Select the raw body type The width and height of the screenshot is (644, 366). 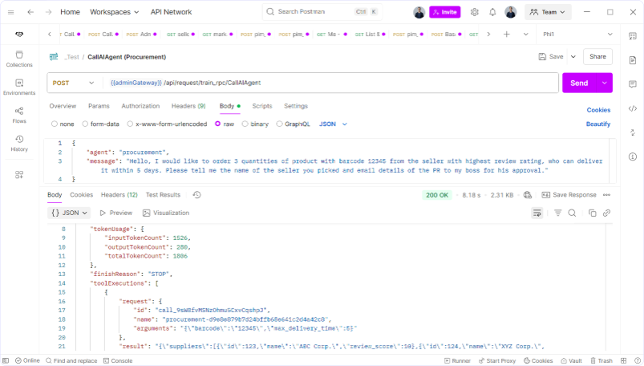(x=225, y=124)
